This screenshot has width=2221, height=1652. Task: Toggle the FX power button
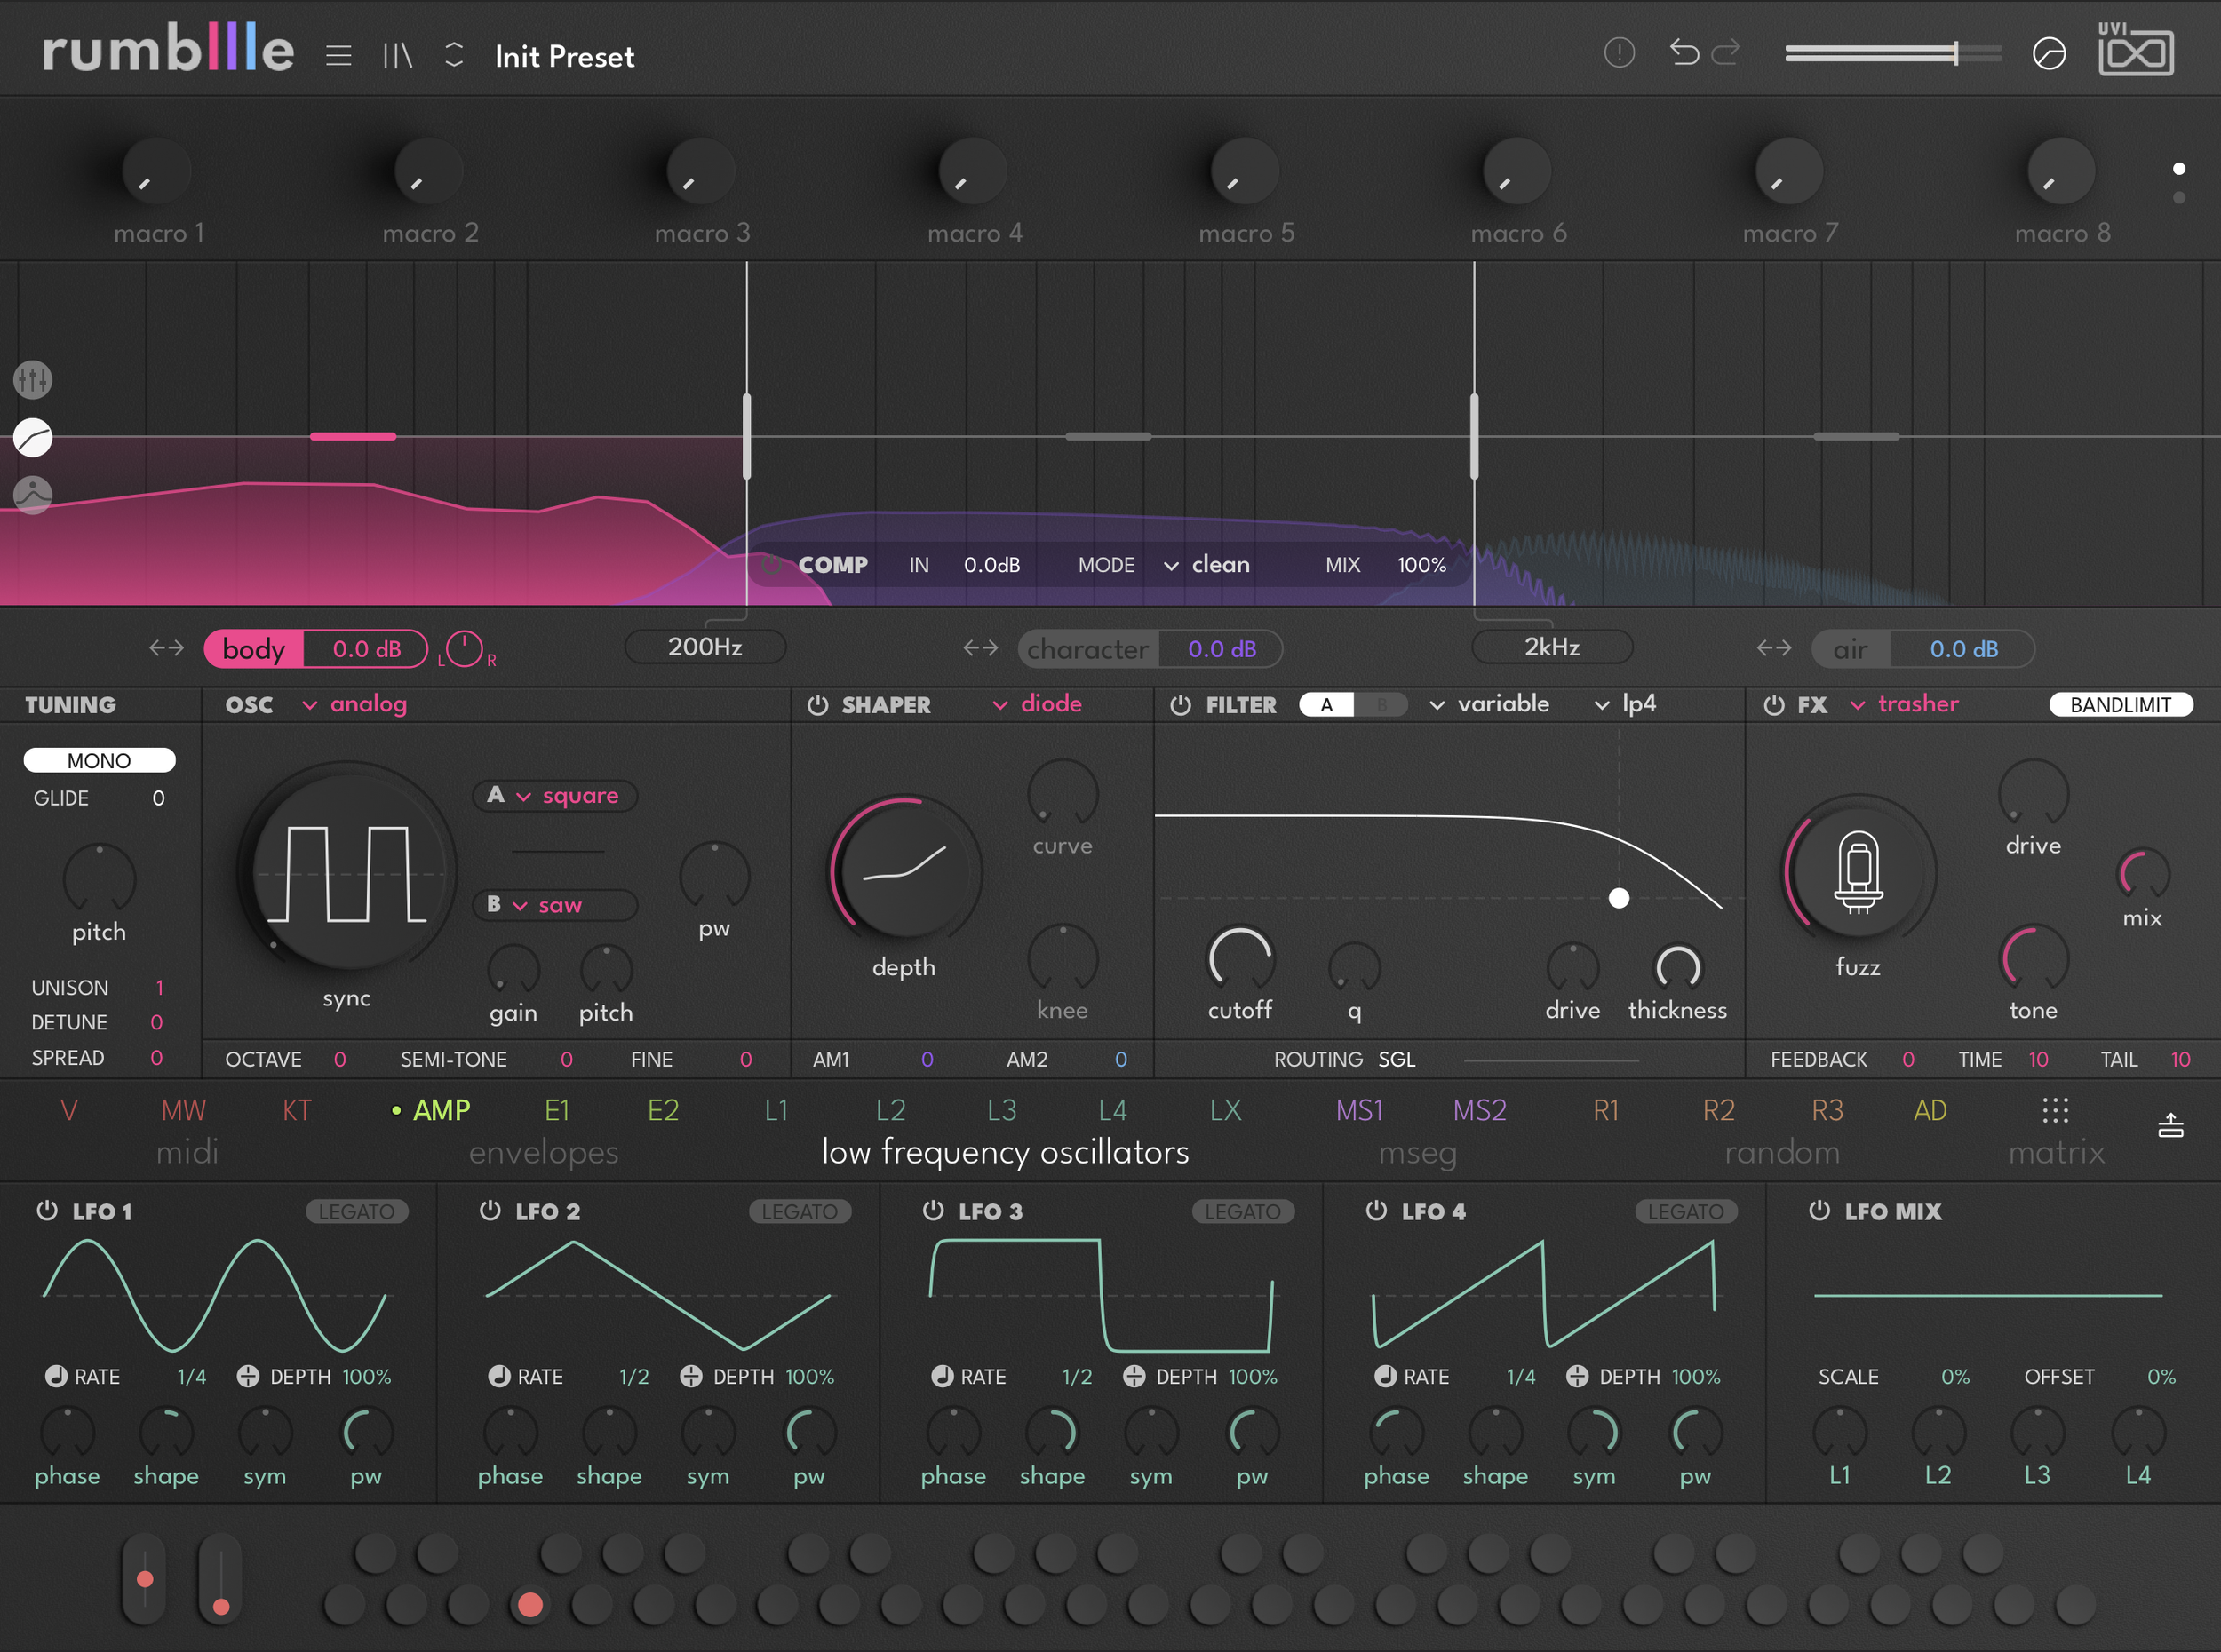point(1774,705)
